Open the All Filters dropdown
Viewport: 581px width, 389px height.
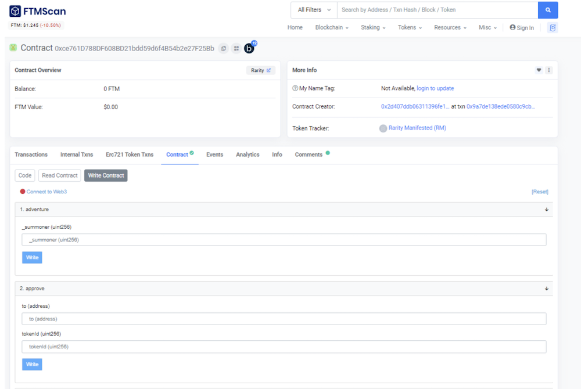(x=314, y=10)
